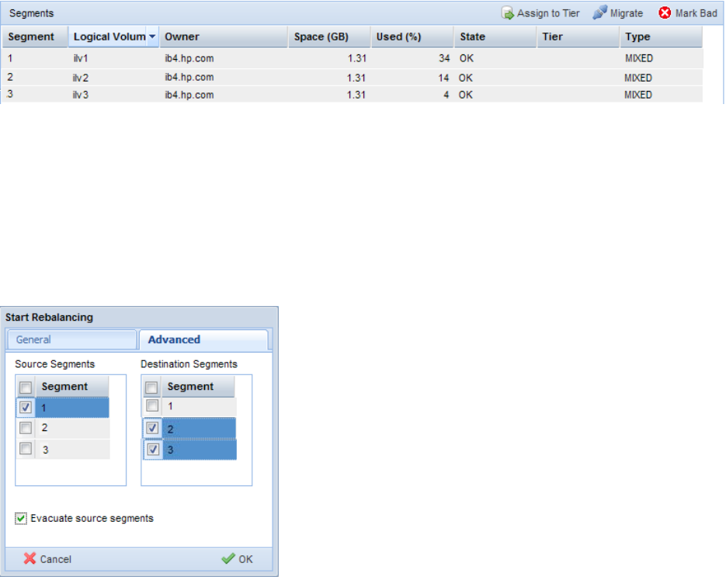This screenshot has height=577, width=726.
Task: Click the Assign to Tier icon
Action: click(508, 13)
